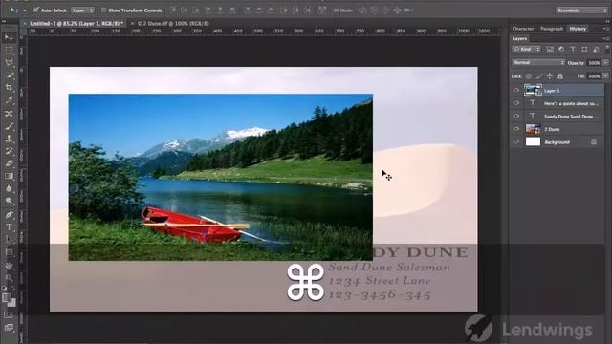This screenshot has width=612, height=344.
Task: Toggle lock all padlock icon
Action: click(x=560, y=76)
